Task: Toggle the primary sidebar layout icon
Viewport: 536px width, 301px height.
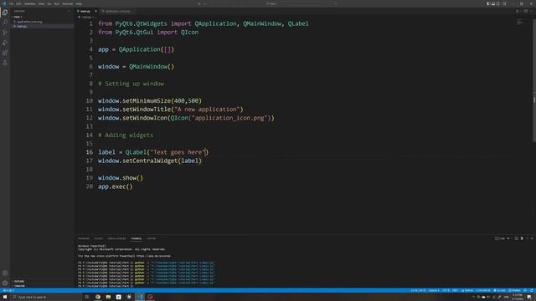Action: [488, 3]
